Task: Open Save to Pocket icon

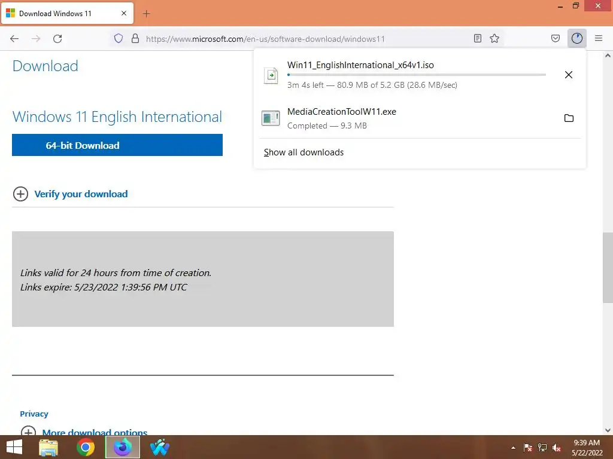Action: point(556,38)
